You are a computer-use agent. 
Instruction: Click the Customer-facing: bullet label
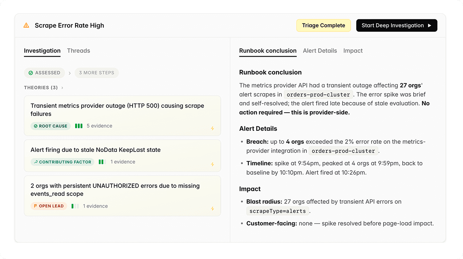pos(272,223)
